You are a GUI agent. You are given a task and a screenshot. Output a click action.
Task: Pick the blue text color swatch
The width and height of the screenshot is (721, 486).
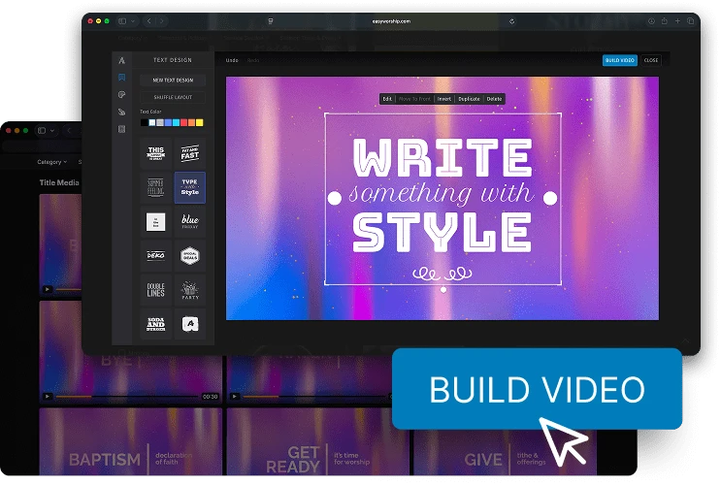pyautogui.click(x=168, y=123)
